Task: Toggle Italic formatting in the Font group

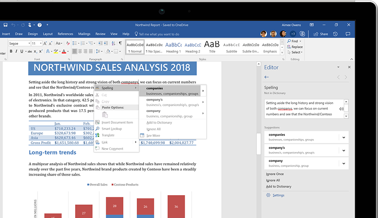Action: (x=17, y=51)
